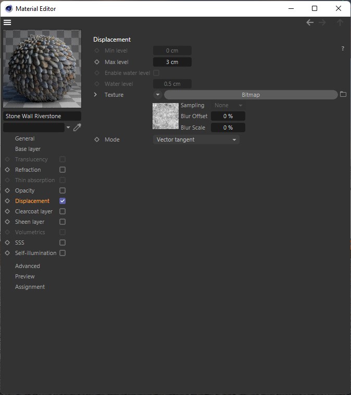Click the forward arrow navigation icon
The image size is (351, 395).
tap(322, 22)
